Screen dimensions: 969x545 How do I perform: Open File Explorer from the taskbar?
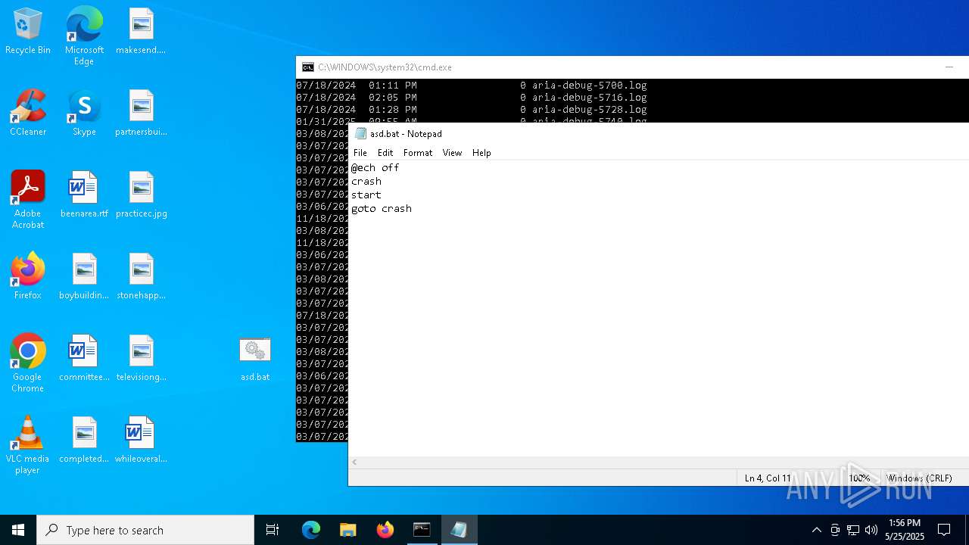click(347, 530)
